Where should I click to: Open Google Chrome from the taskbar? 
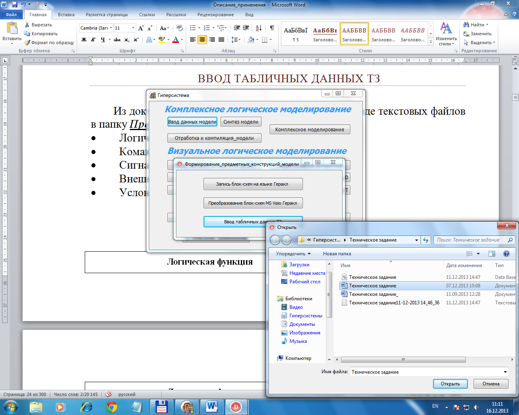click(x=112, y=406)
